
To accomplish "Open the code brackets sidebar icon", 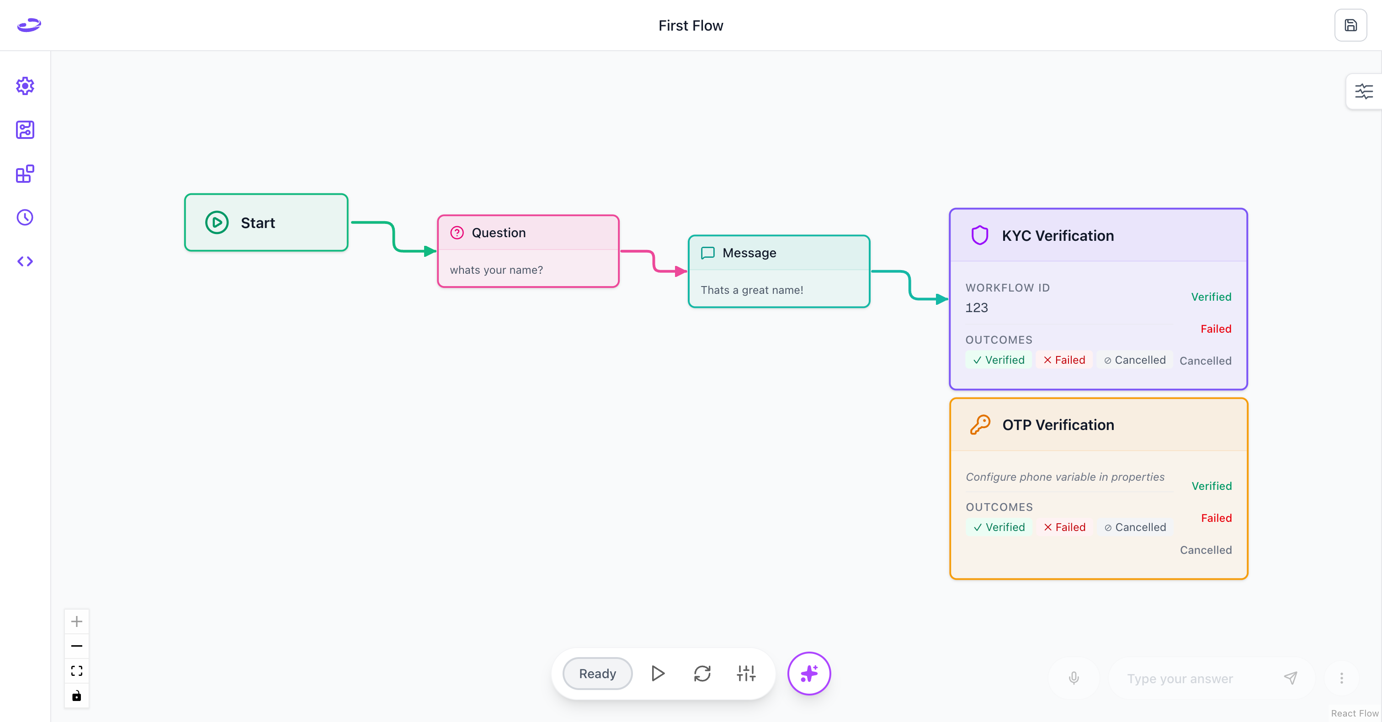I will (x=25, y=261).
